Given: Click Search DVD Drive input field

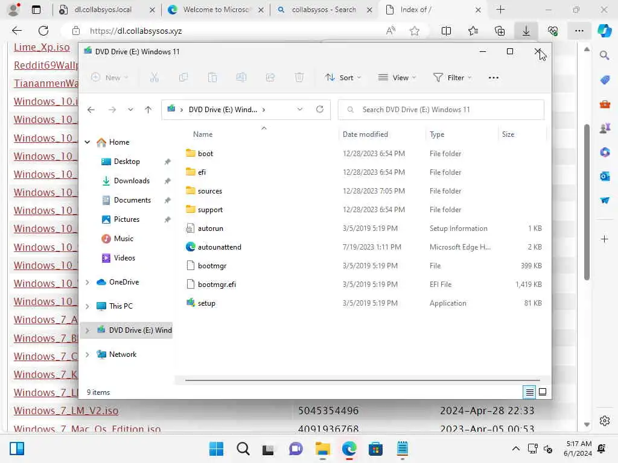Looking at the screenshot, I should pyautogui.click(x=441, y=110).
